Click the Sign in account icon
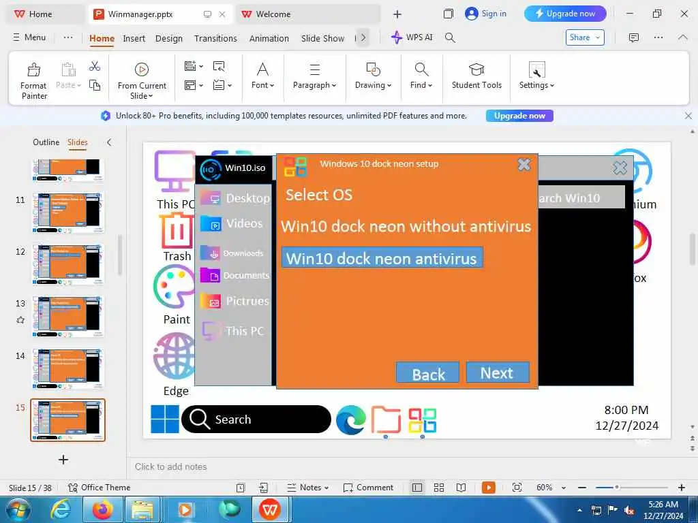Viewport: 698px width, 523px height. 472,14
